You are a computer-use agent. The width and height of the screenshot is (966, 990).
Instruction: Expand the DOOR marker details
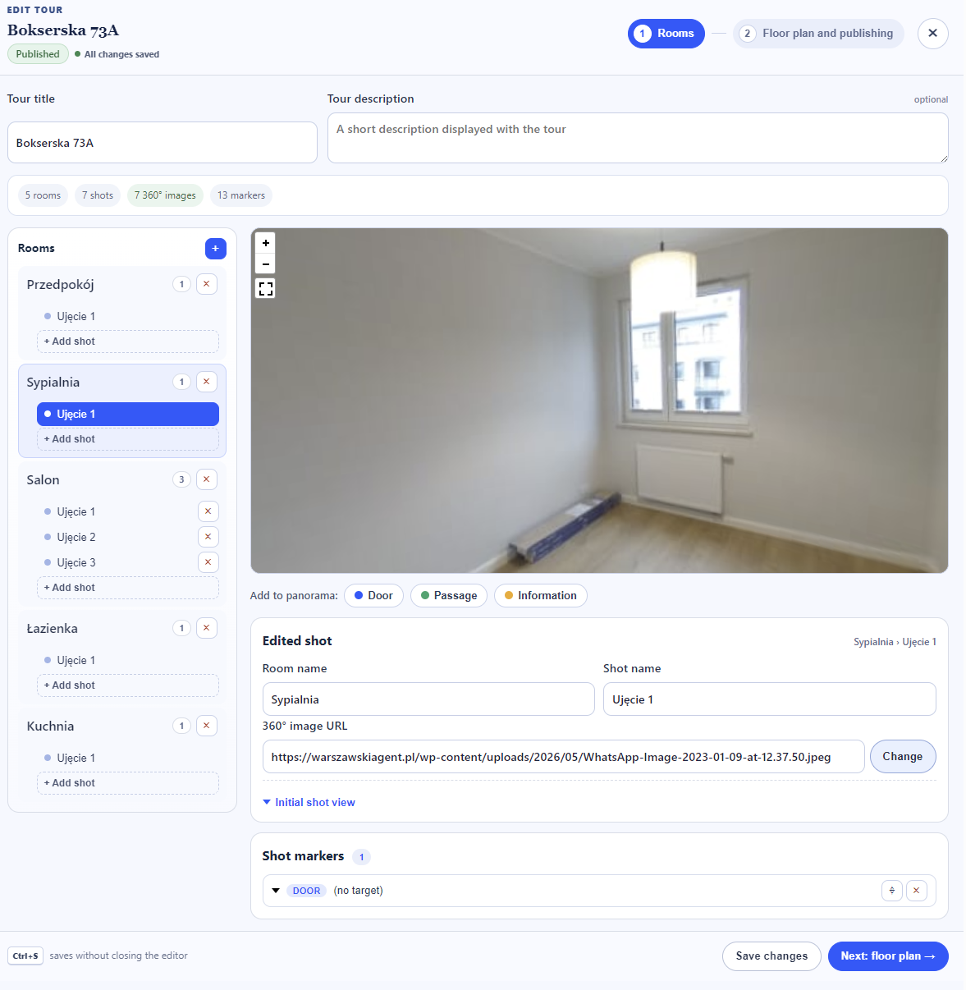pos(276,891)
